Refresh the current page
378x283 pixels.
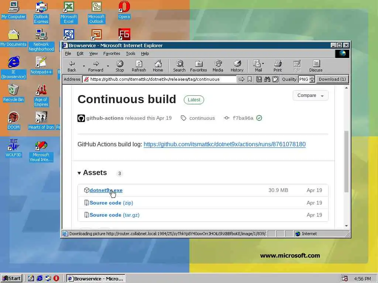tap(139, 66)
